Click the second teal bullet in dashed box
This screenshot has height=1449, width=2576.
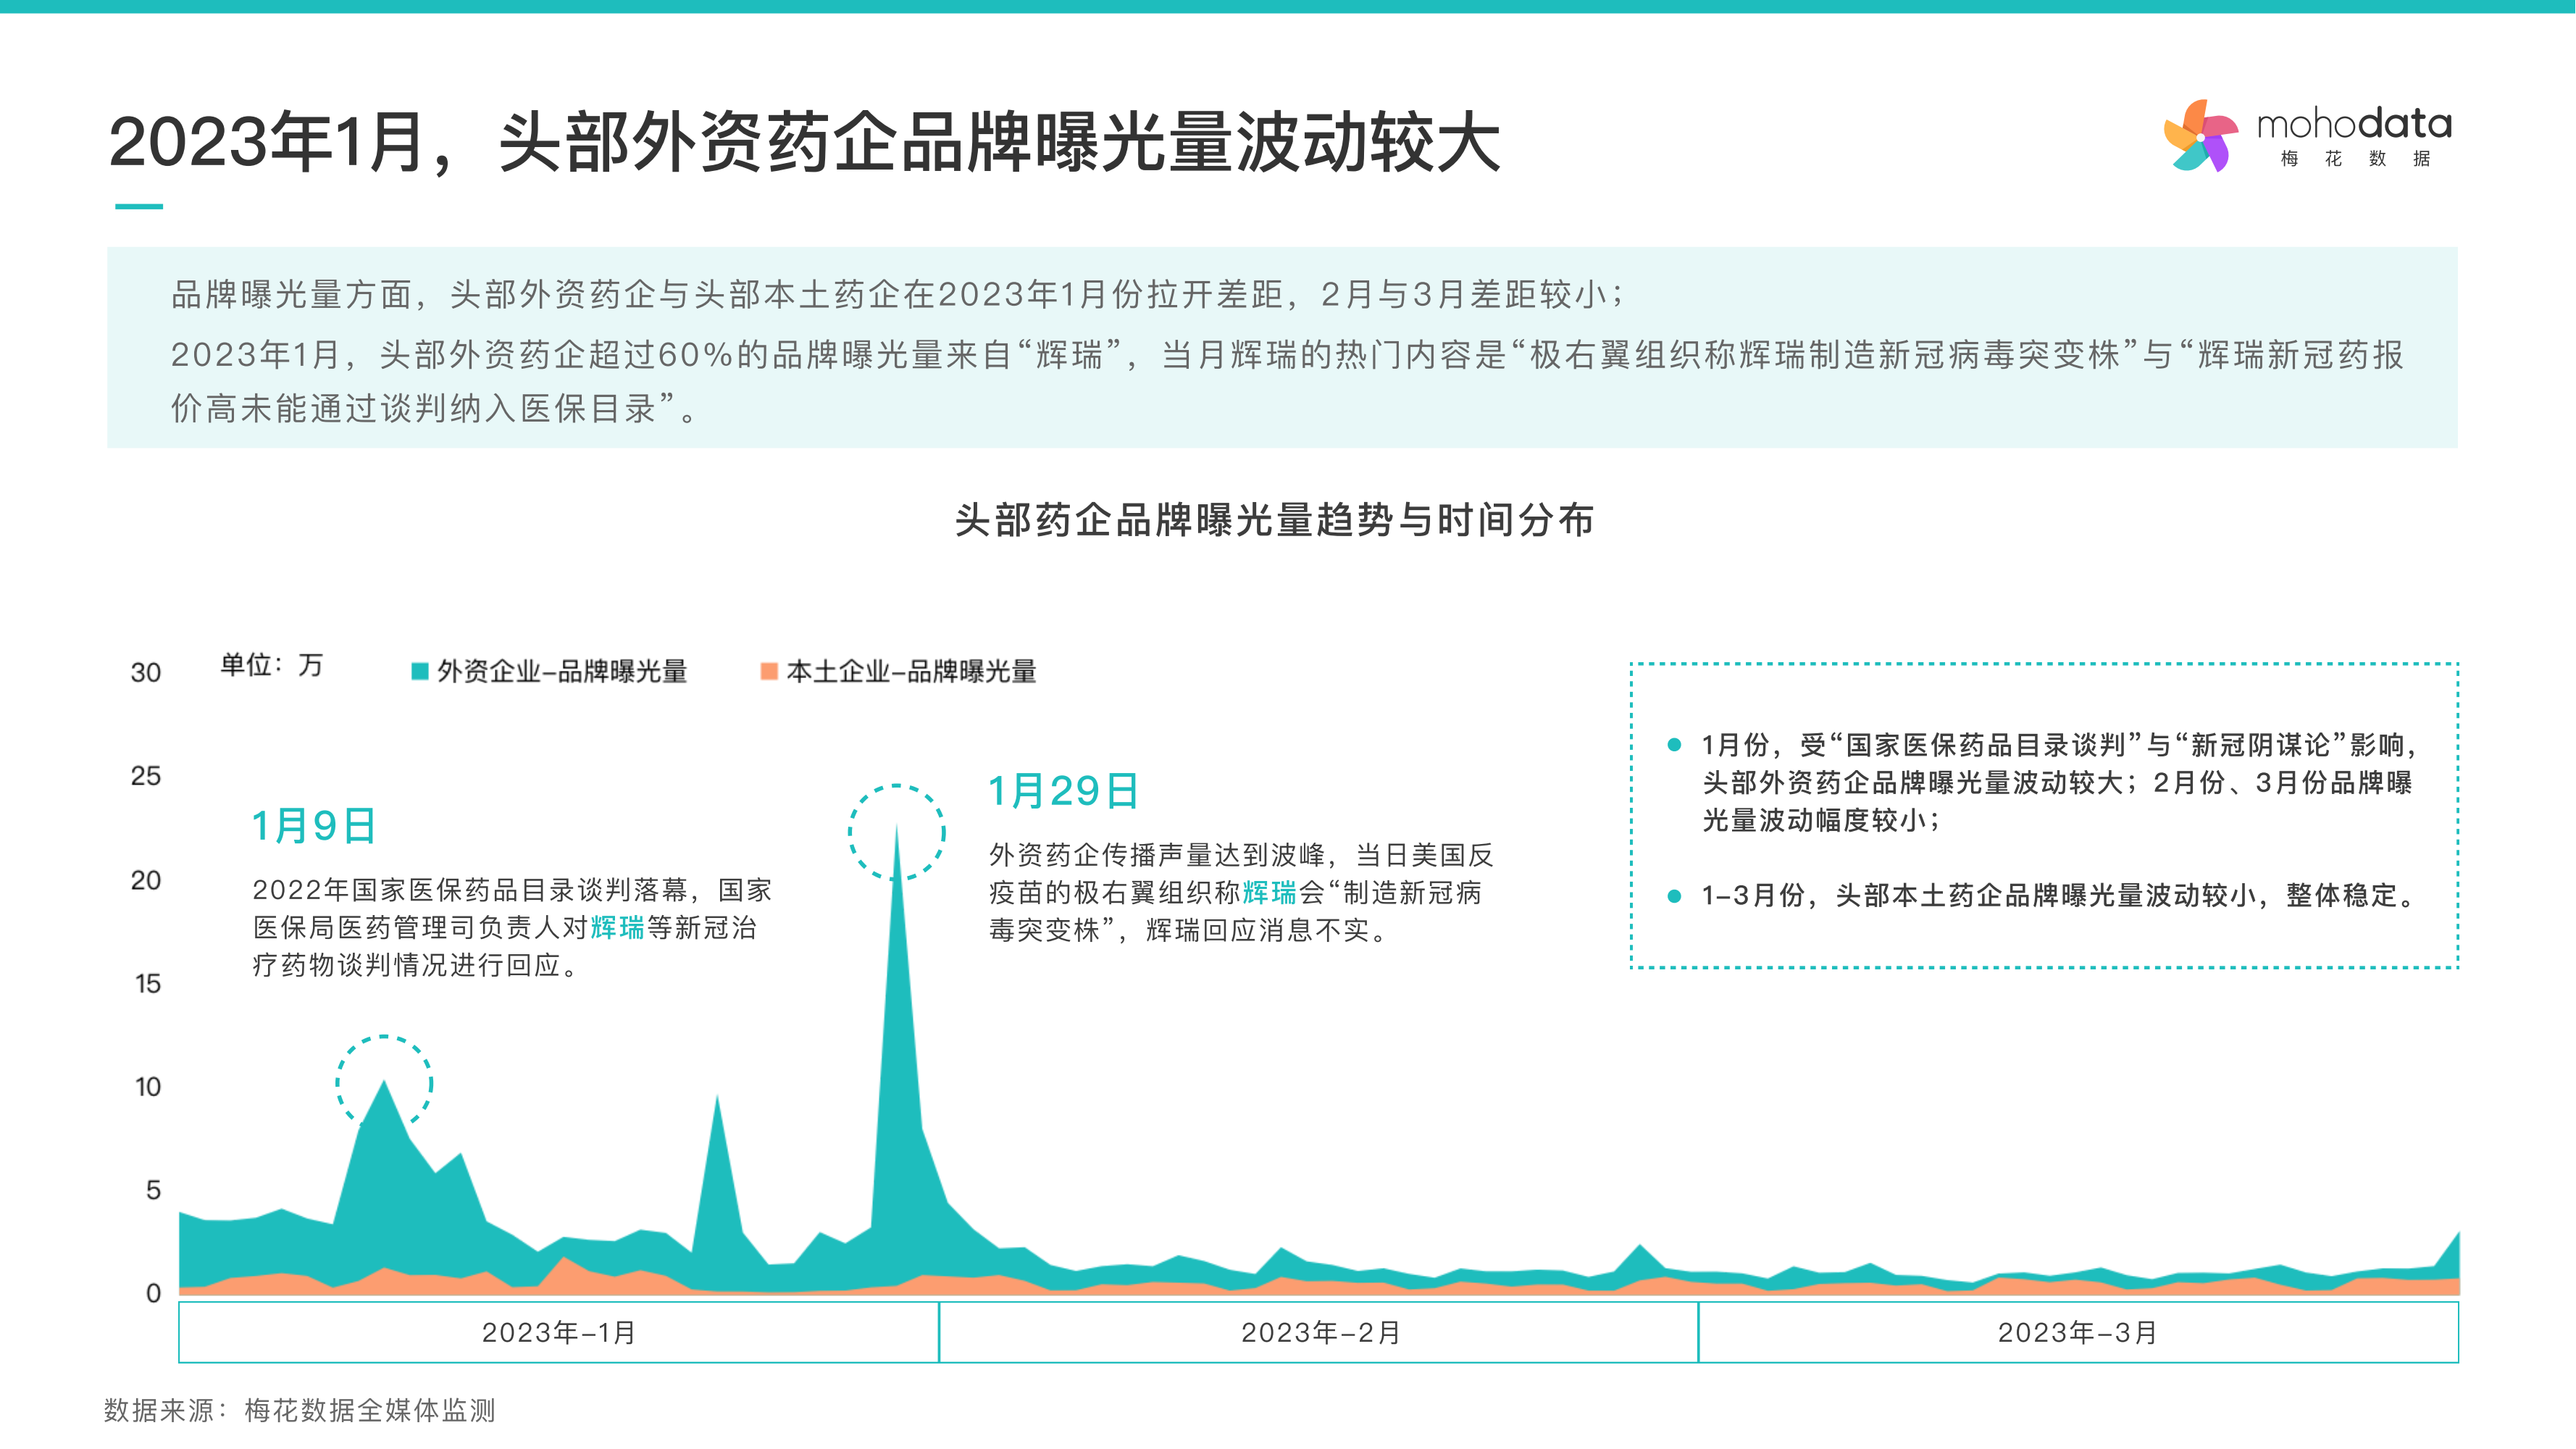(1674, 896)
